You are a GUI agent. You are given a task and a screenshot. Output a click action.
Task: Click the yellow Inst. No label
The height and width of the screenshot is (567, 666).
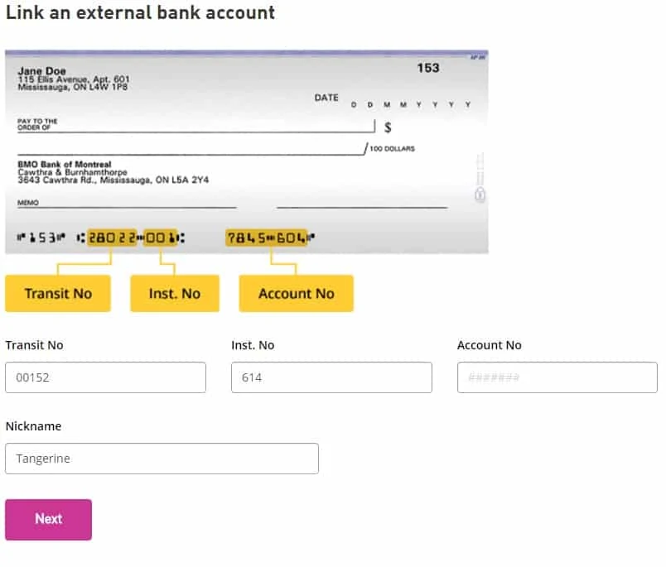pos(174,292)
